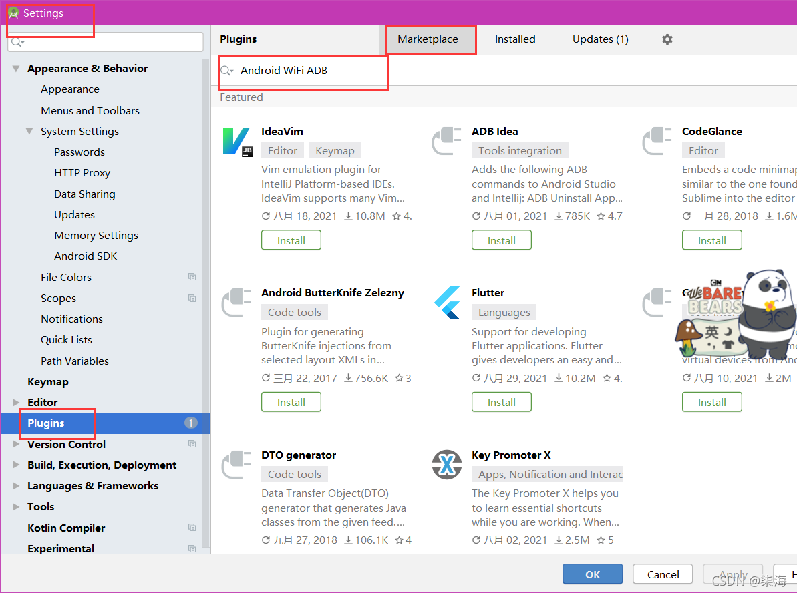Click the Editor tag under CodeGlance
Screen dimensions: 797x593
(703, 150)
